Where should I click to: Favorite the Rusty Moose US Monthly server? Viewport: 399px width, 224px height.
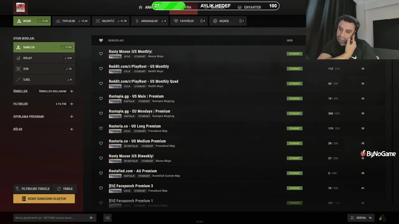click(x=101, y=54)
